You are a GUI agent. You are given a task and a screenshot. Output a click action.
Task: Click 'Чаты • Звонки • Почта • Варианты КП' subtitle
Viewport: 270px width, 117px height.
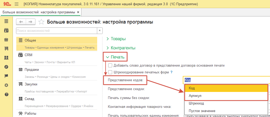50,62
